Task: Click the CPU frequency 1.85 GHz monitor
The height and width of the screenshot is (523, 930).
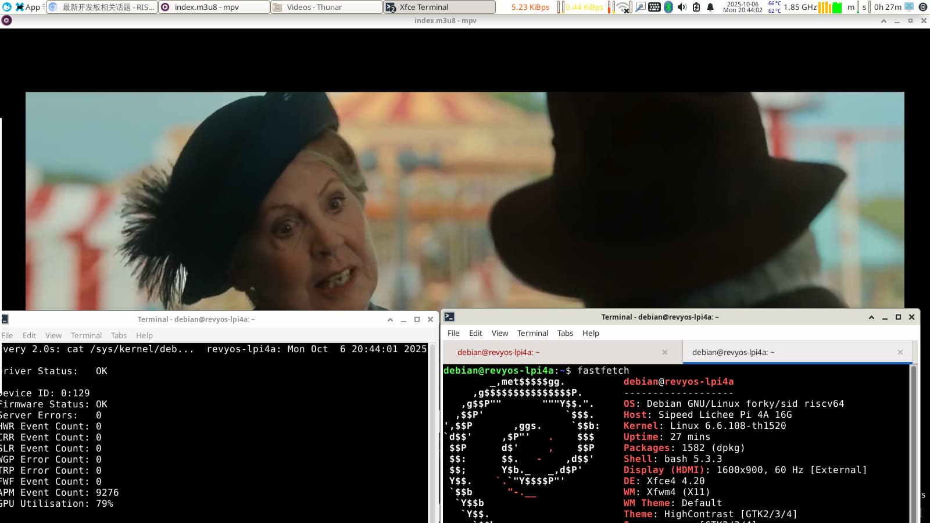Action: click(800, 7)
